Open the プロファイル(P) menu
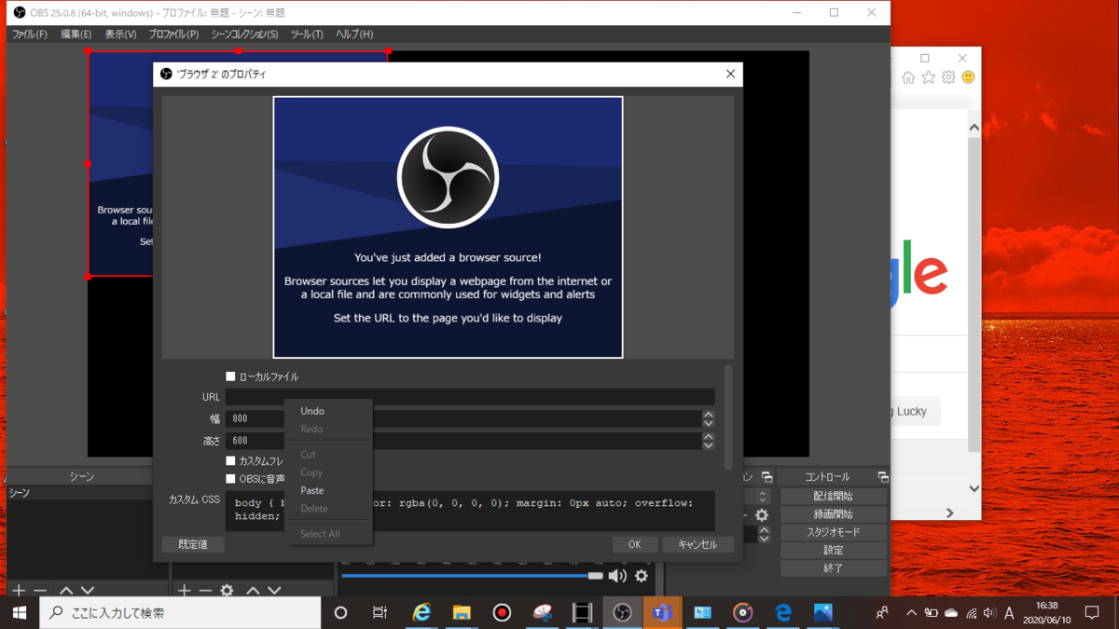Viewport: 1119px width, 629px height. coord(173,34)
